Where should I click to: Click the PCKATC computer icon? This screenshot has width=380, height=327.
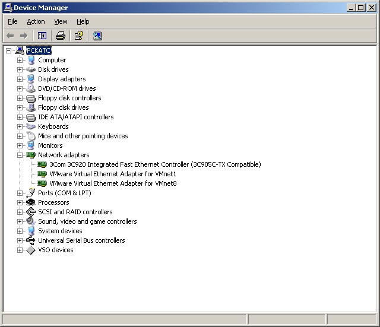[20, 50]
